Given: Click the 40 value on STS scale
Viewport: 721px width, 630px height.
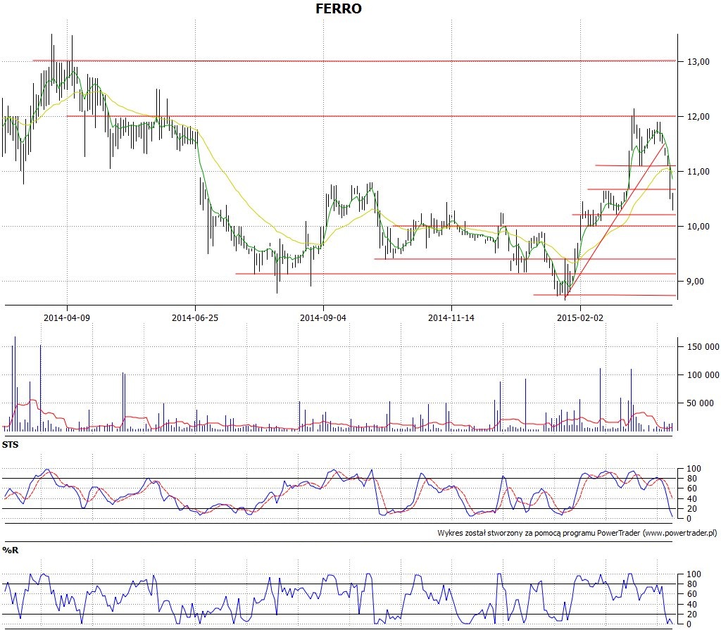Looking at the screenshot, I should click(x=691, y=498).
